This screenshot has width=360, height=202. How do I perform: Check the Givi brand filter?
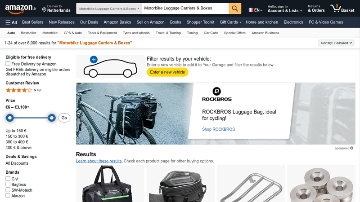tap(8, 178)
